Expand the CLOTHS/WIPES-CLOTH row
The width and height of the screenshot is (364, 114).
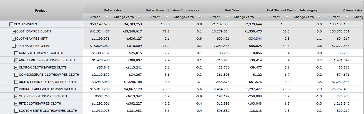[14, 31]
